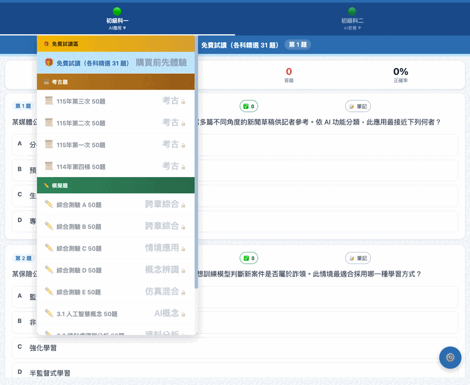The height and width of the screenshot is (385, 470).
Task: Click the green checkmark counter on question 1
Action: 249,106
